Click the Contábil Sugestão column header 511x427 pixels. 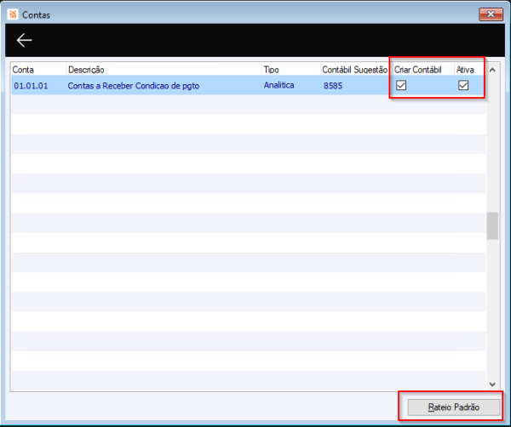click(355, 69)
